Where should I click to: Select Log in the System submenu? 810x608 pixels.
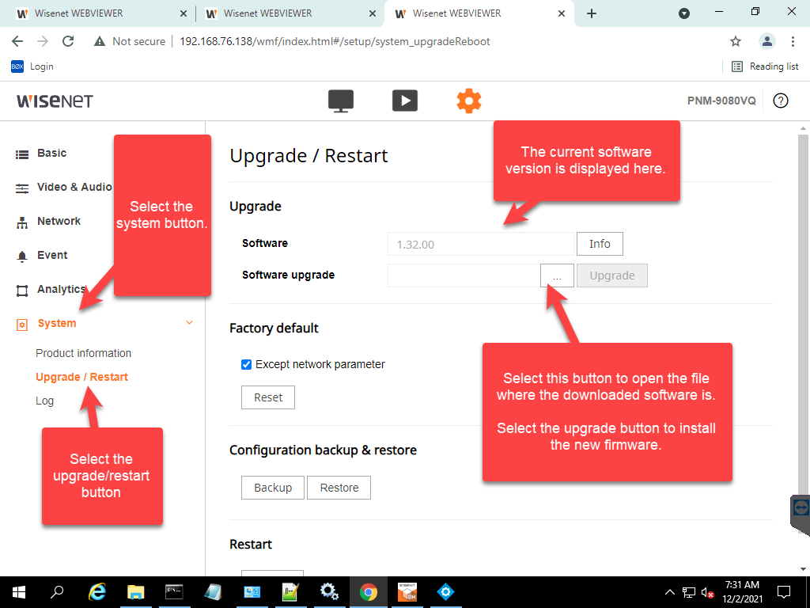coord(44,401)
